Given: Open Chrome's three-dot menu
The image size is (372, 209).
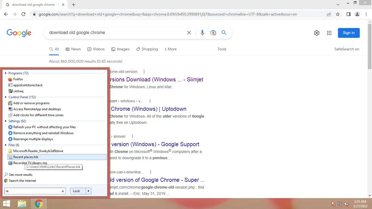Looking at the screenshot, I should 366,14.
